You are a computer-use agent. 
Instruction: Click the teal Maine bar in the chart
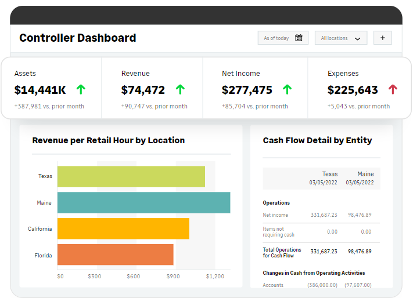pyautogui.click(x=144, y=202)
